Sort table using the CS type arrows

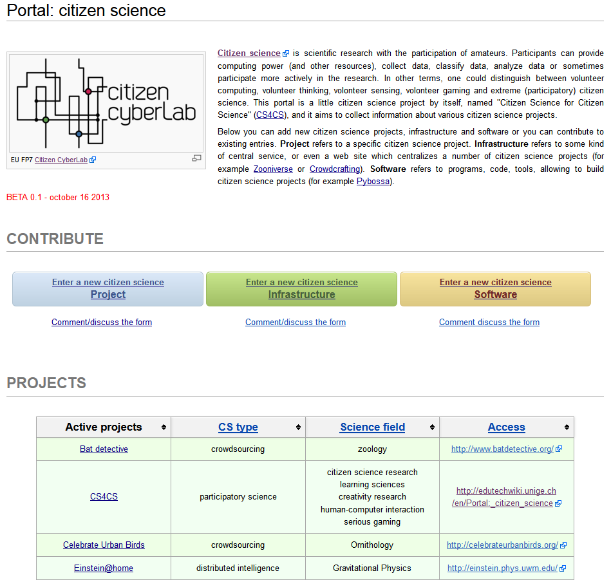tap(298, 427)
